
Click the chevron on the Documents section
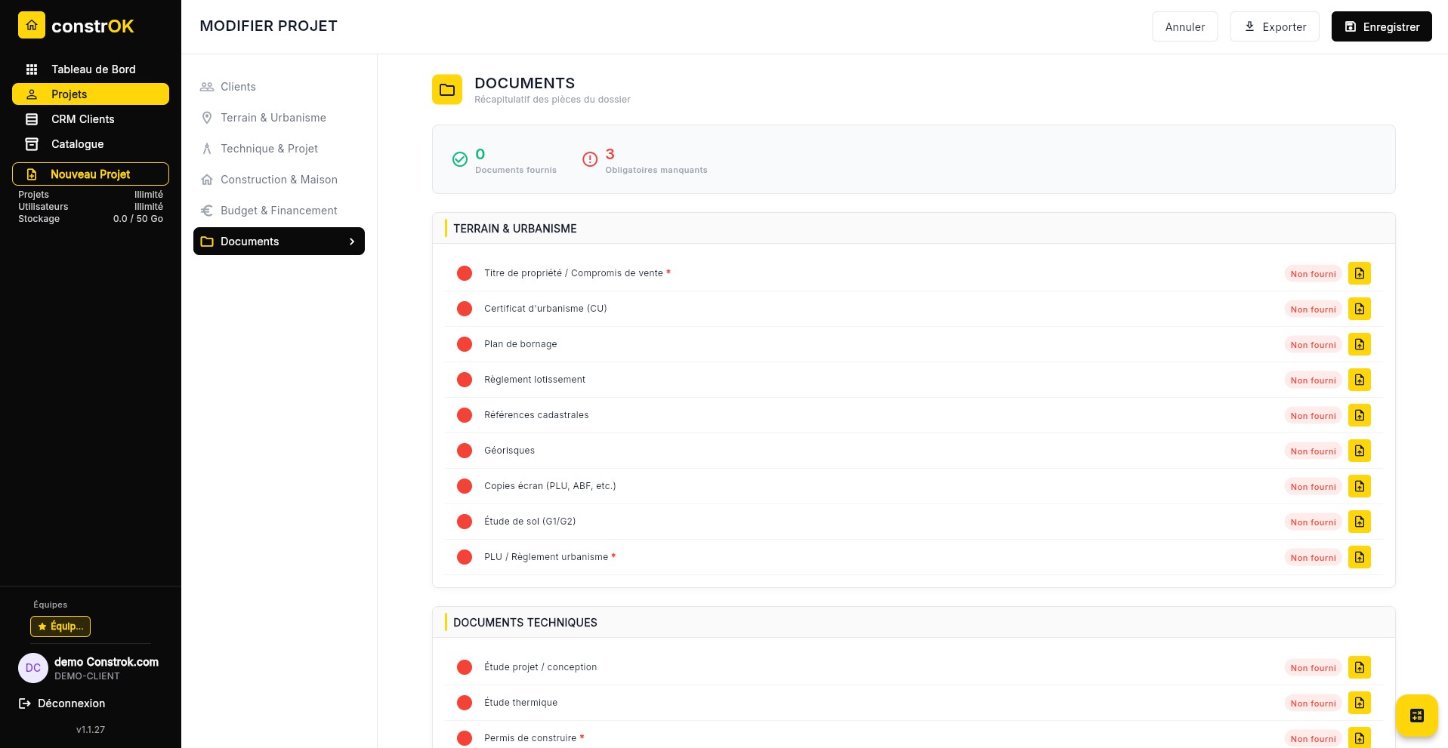click(x=352, y=242)
